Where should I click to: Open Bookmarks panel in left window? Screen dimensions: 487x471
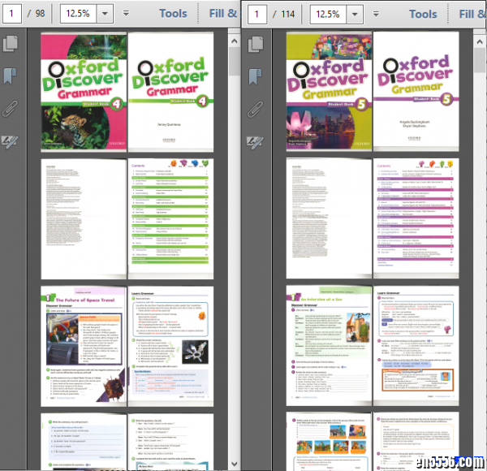[x=10, y=76]
